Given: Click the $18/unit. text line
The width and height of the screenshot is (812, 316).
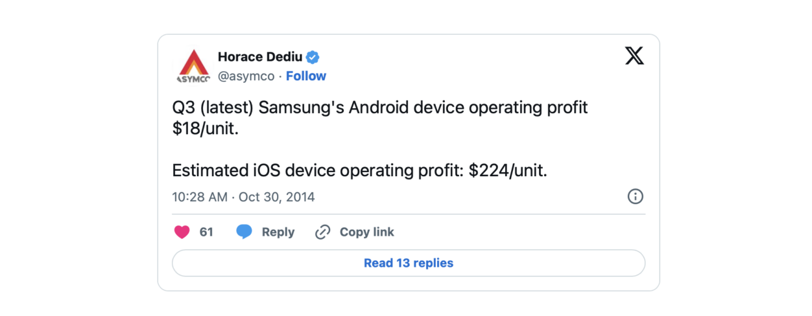Looking at the screenshot, I should pos(206,129).
